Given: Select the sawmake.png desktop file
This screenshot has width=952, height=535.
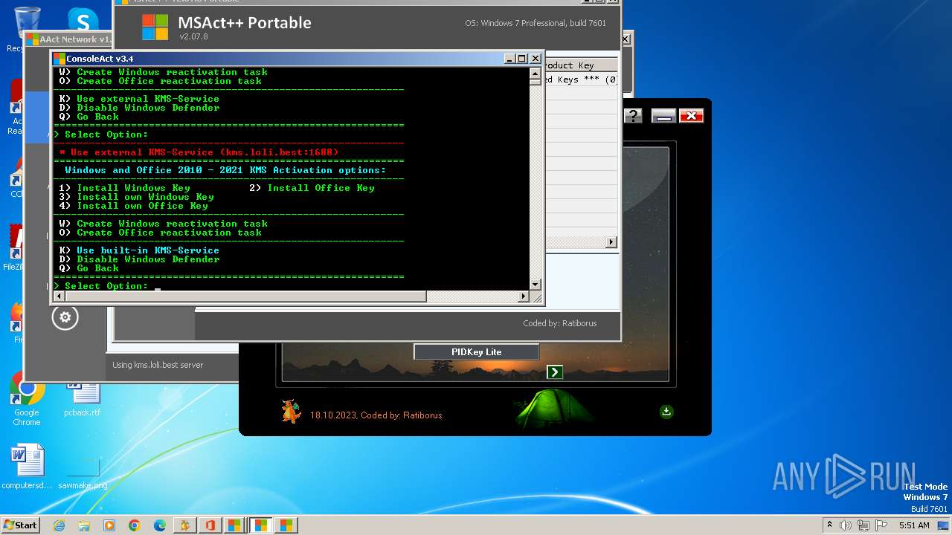Looking at the screenshot, I should coord(82,476).
